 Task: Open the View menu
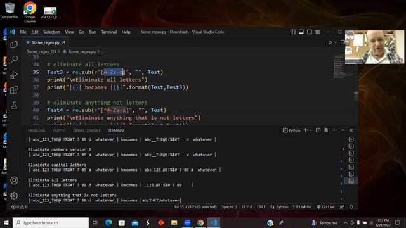coord(69,32)
